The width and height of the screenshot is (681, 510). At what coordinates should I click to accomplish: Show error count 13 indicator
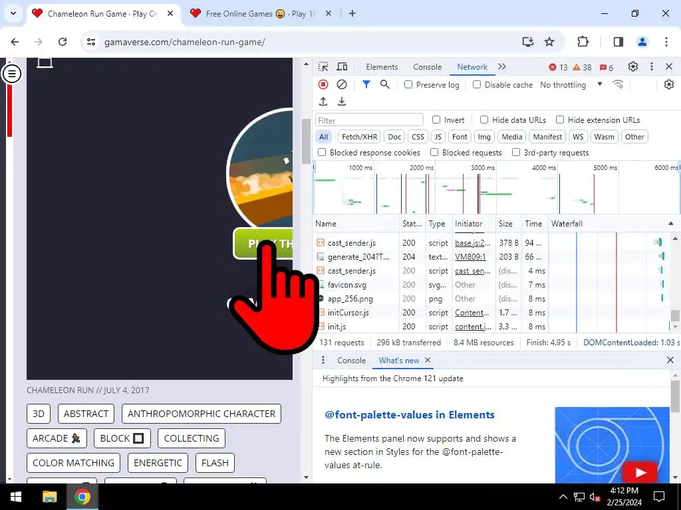558,67
